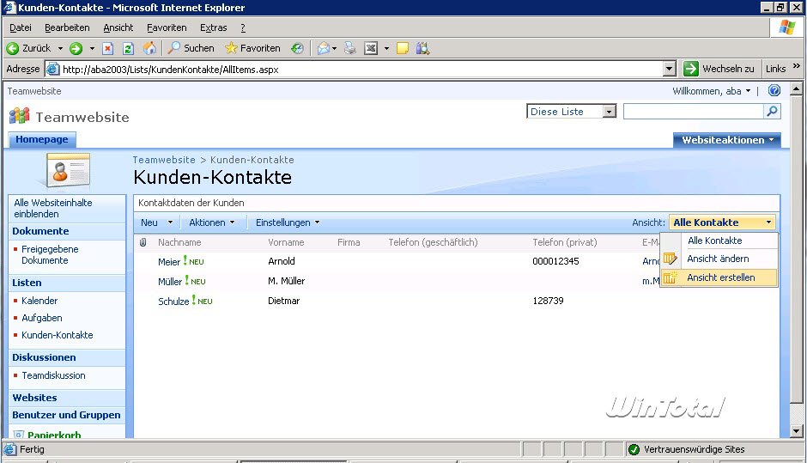Image resolution: width=807 pixels, height=463 pixels.
Task: Click the browser Refresh icon
Action: (x=128, y=49)
